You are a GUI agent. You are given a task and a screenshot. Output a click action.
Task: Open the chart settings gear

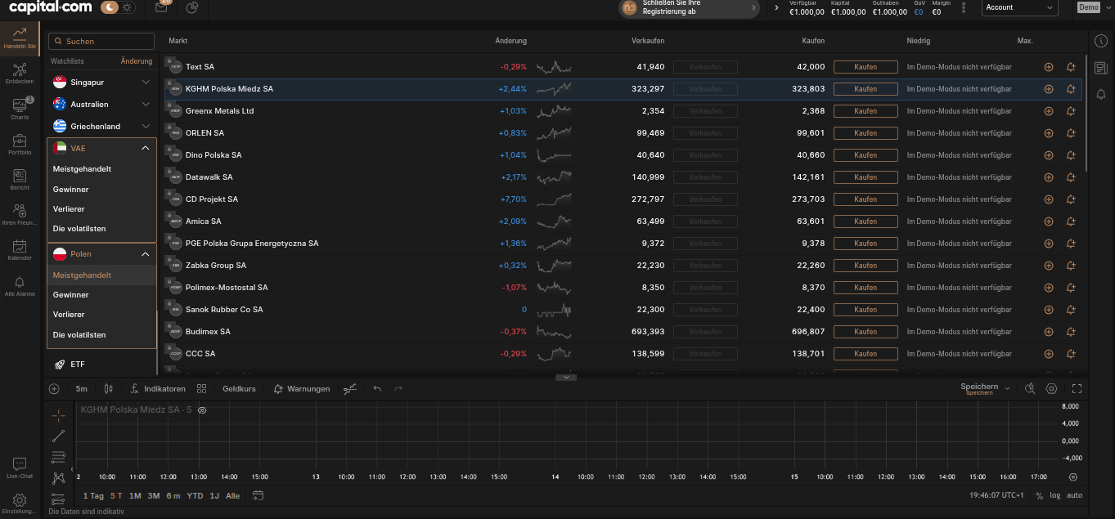[1051, 388]
